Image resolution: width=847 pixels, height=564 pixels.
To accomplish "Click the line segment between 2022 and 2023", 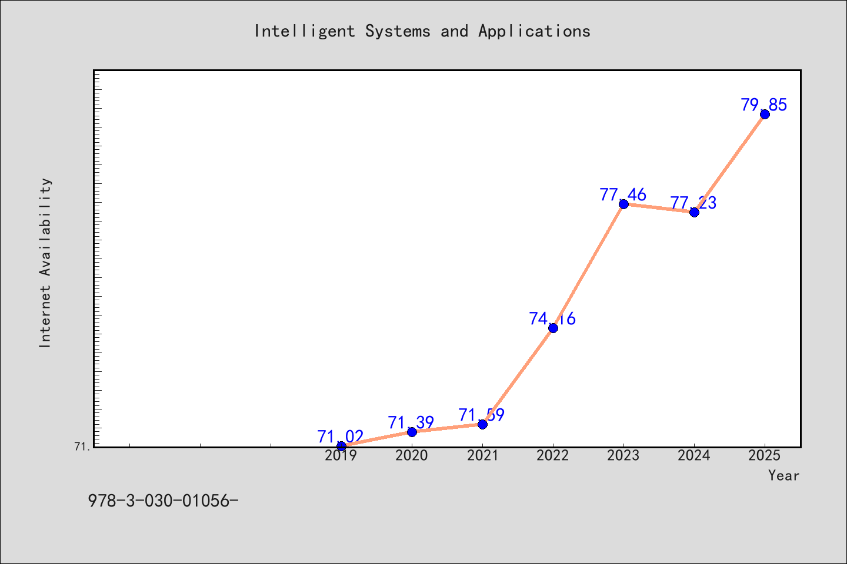I will pyautogui.click(x=588, y=266).
